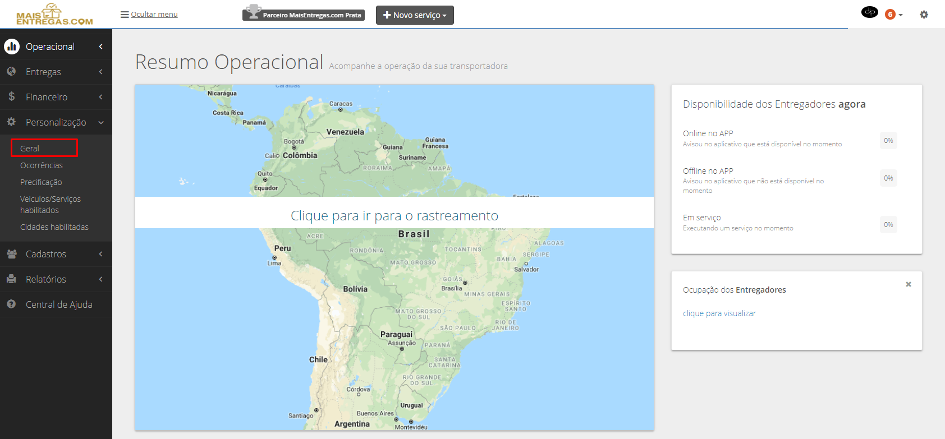Click the 'clique para visualizar' link
The image size is (945, 439).
(x=719, y=313)
